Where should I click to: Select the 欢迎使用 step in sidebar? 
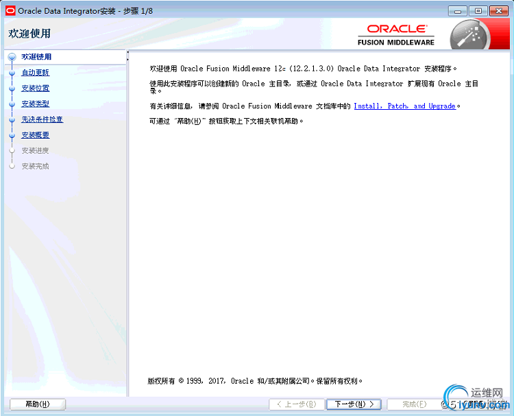[x=36, y=57]
